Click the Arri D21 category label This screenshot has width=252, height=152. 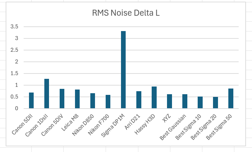click(x=132, y=122)
